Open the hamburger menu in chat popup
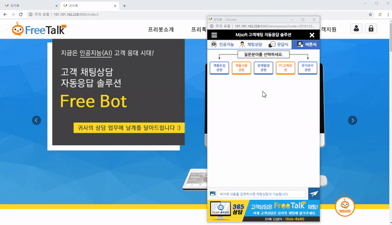 pyautogui.click(x=215, y=35)
